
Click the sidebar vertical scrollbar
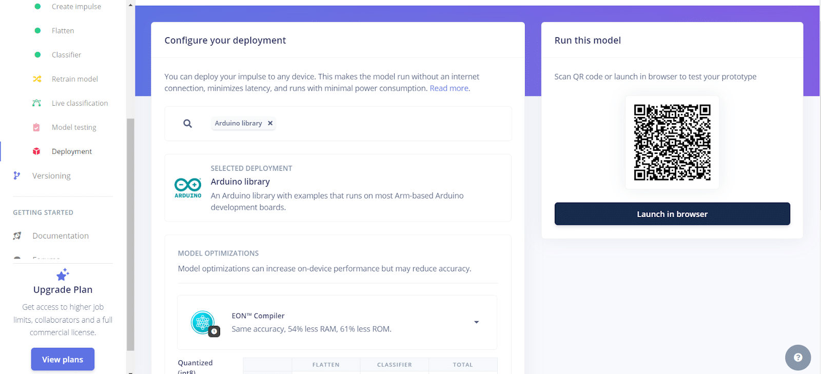pos(130,231)
